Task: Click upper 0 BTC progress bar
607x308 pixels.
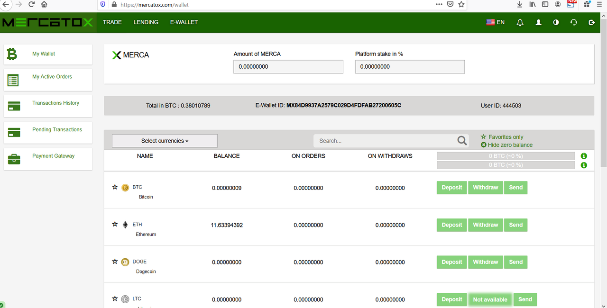Action: 506,156
